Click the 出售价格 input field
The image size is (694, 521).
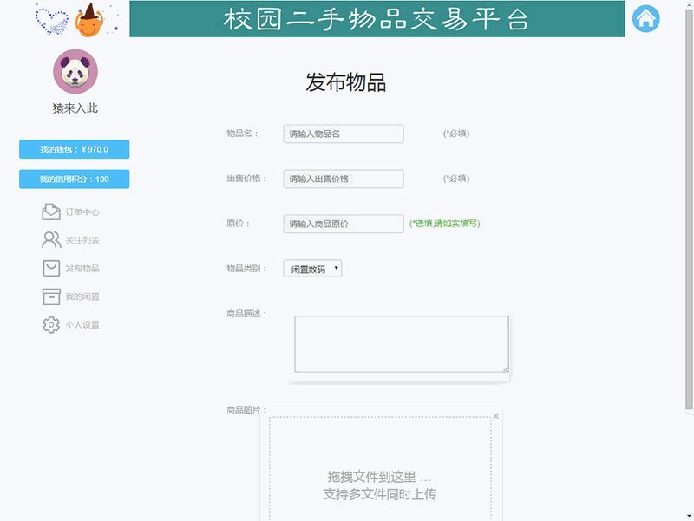click(x=343, y=179)
